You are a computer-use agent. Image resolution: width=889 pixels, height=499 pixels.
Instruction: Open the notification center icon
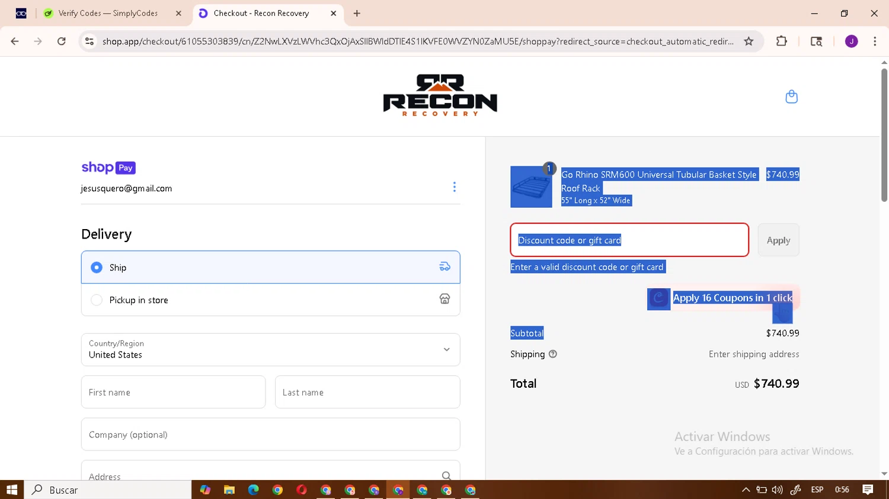tap(868, 490)
